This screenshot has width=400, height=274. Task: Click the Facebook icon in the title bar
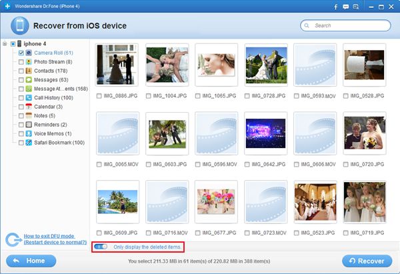point(336,7)
